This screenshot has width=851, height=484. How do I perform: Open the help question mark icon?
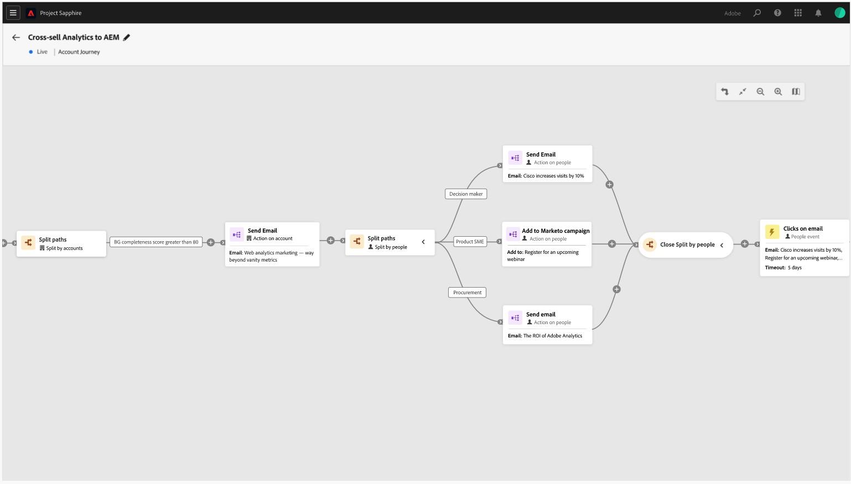pyautogui.click(x=777, y=13)
